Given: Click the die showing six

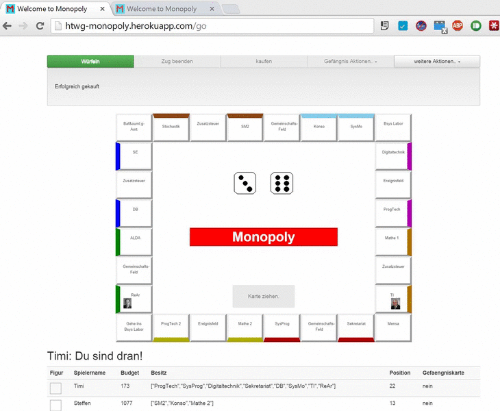Looking at the screenshot, I should pyautogui.click(x=282, y=183).
